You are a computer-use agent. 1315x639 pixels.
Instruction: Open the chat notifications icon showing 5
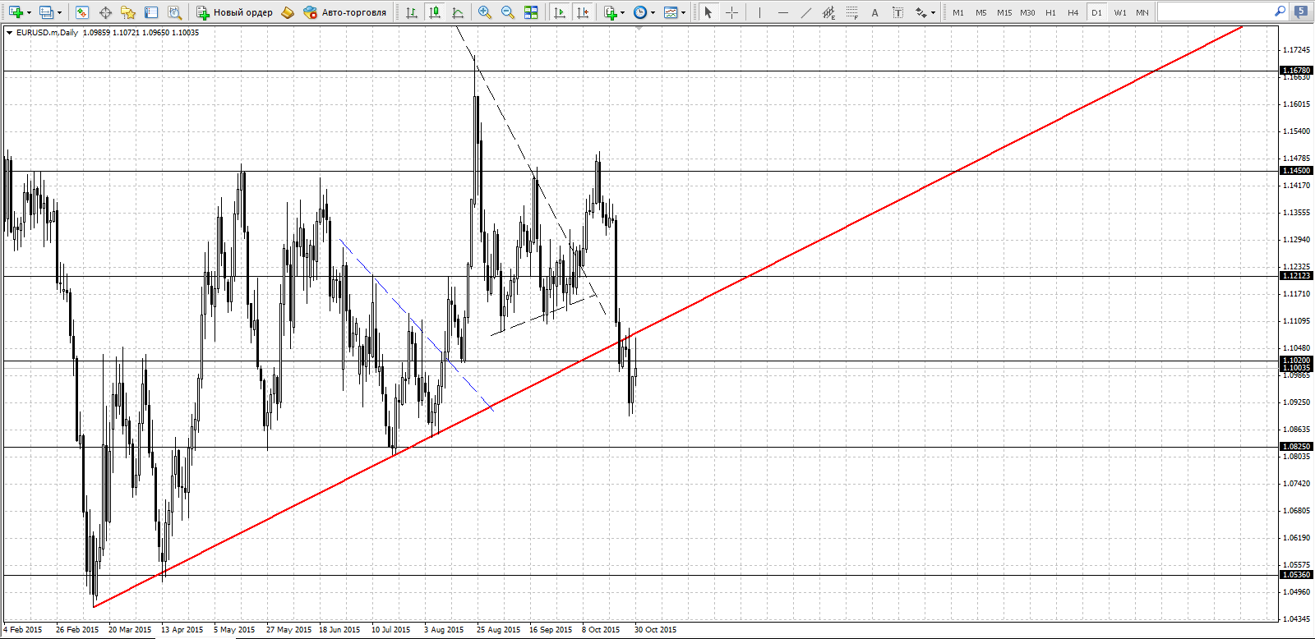1300,11
